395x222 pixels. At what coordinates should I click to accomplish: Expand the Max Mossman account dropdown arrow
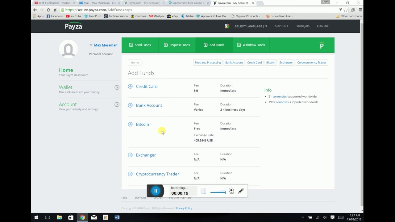point(91,45)
